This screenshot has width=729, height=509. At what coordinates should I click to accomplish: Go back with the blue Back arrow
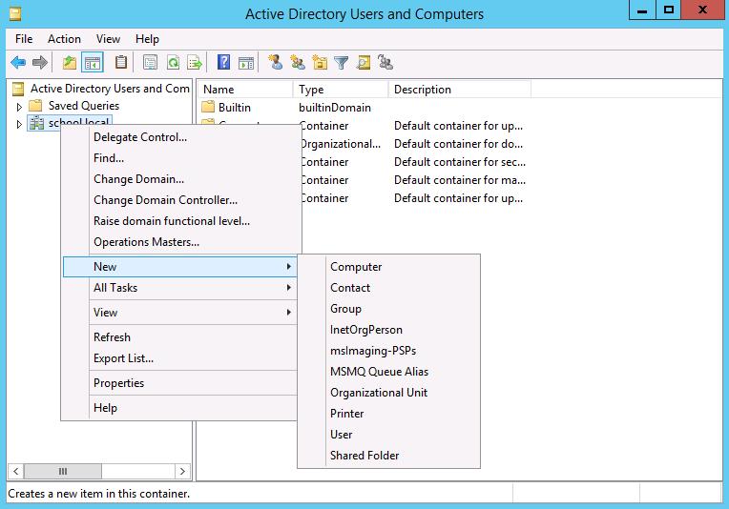[18, 62]
